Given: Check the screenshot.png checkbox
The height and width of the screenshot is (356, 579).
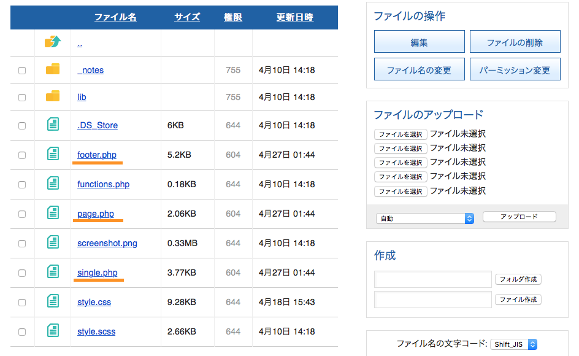Looking at the screenshot, I should (x=22, y=244).
